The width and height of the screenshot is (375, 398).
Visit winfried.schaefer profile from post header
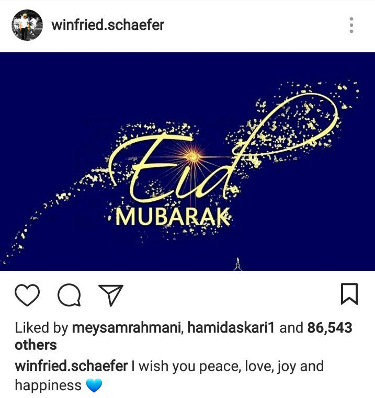coord(108,25)
